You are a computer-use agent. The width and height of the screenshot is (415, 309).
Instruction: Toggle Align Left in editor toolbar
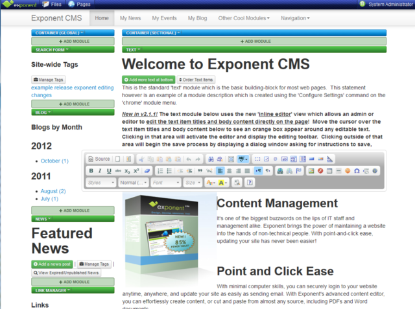coord(220,171)
